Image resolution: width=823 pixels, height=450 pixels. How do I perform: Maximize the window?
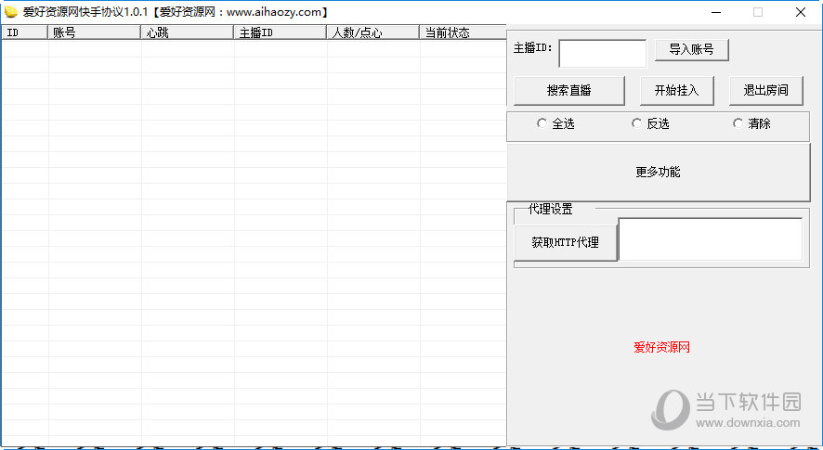tap(758, 12)
